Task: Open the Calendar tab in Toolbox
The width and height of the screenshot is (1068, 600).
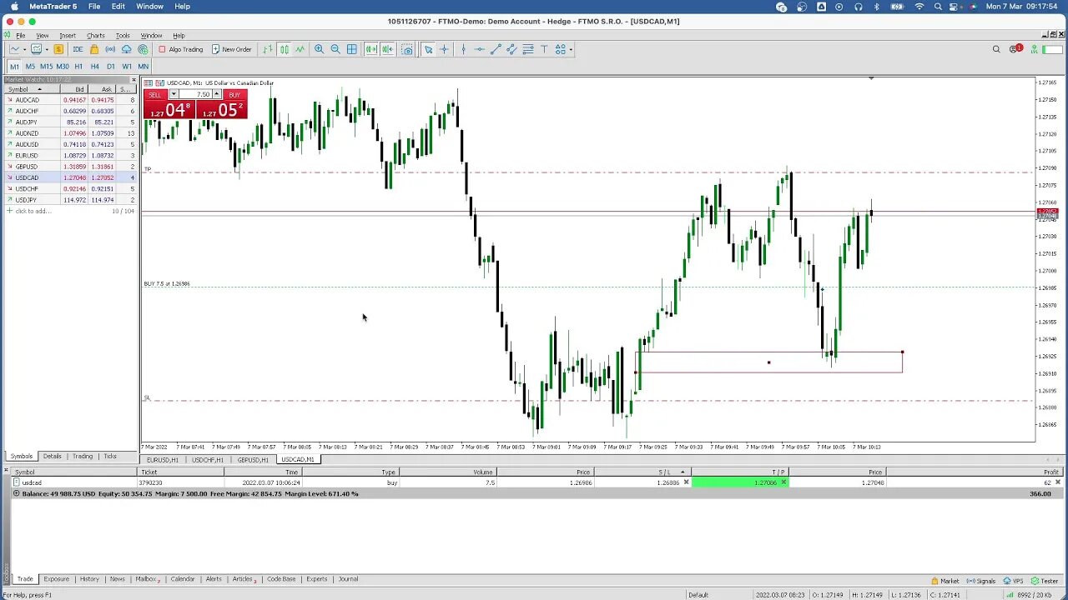Action: point(183,579)
